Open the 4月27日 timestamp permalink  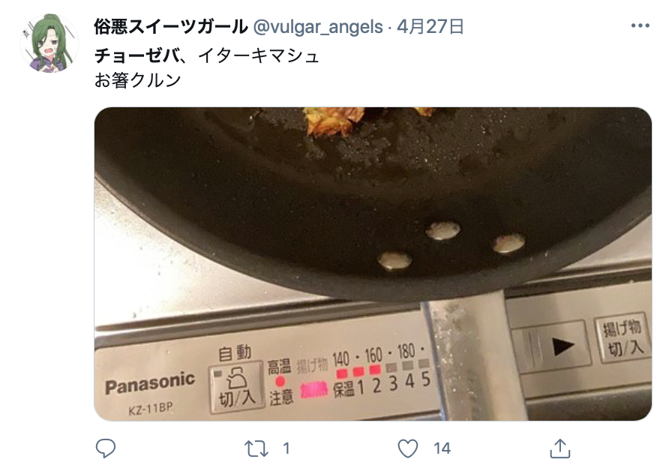pyautogui.click(x=430, y=26)
